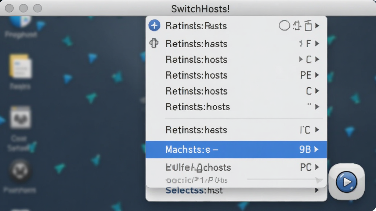Expand the arrow after the F shortcut
376x211 pixels.
[317, 44]
